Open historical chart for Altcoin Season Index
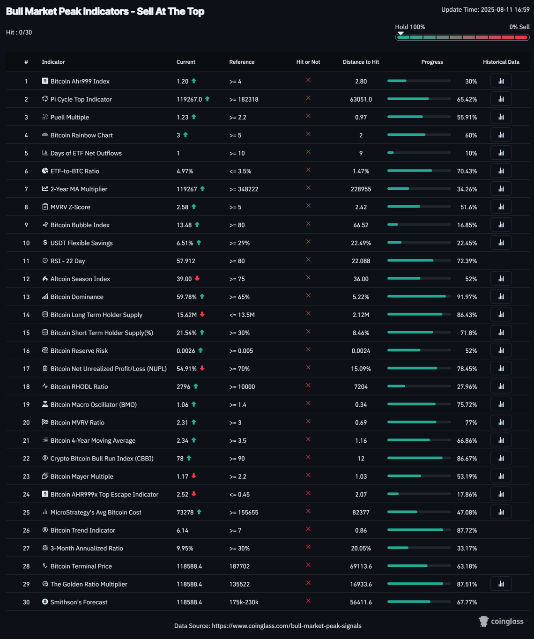 click(501, 279)
